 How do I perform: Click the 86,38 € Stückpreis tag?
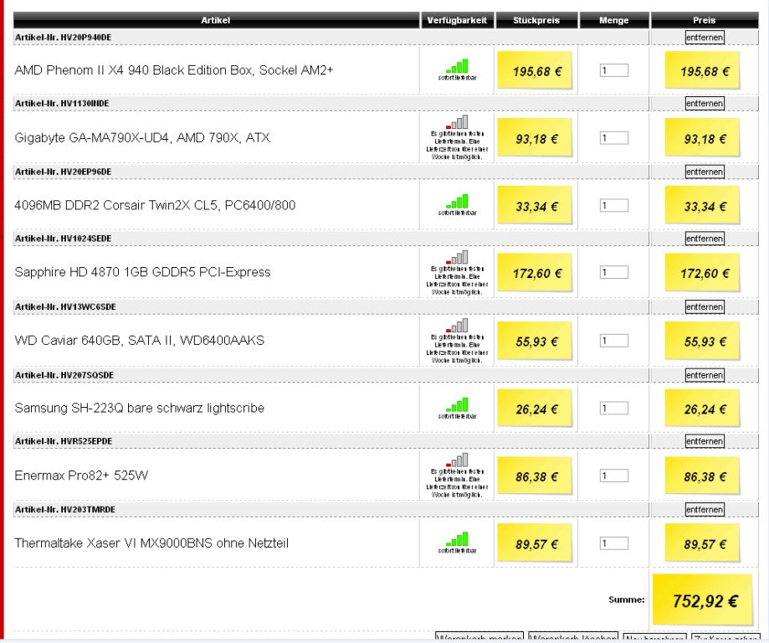click(x=535, y=476)
